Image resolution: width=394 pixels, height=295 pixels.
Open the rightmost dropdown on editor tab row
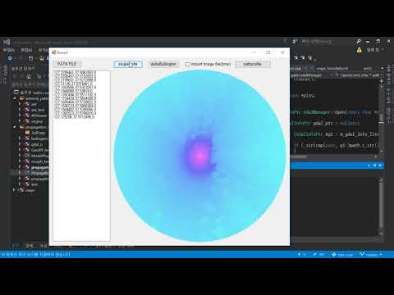click(x=382, y=68)
